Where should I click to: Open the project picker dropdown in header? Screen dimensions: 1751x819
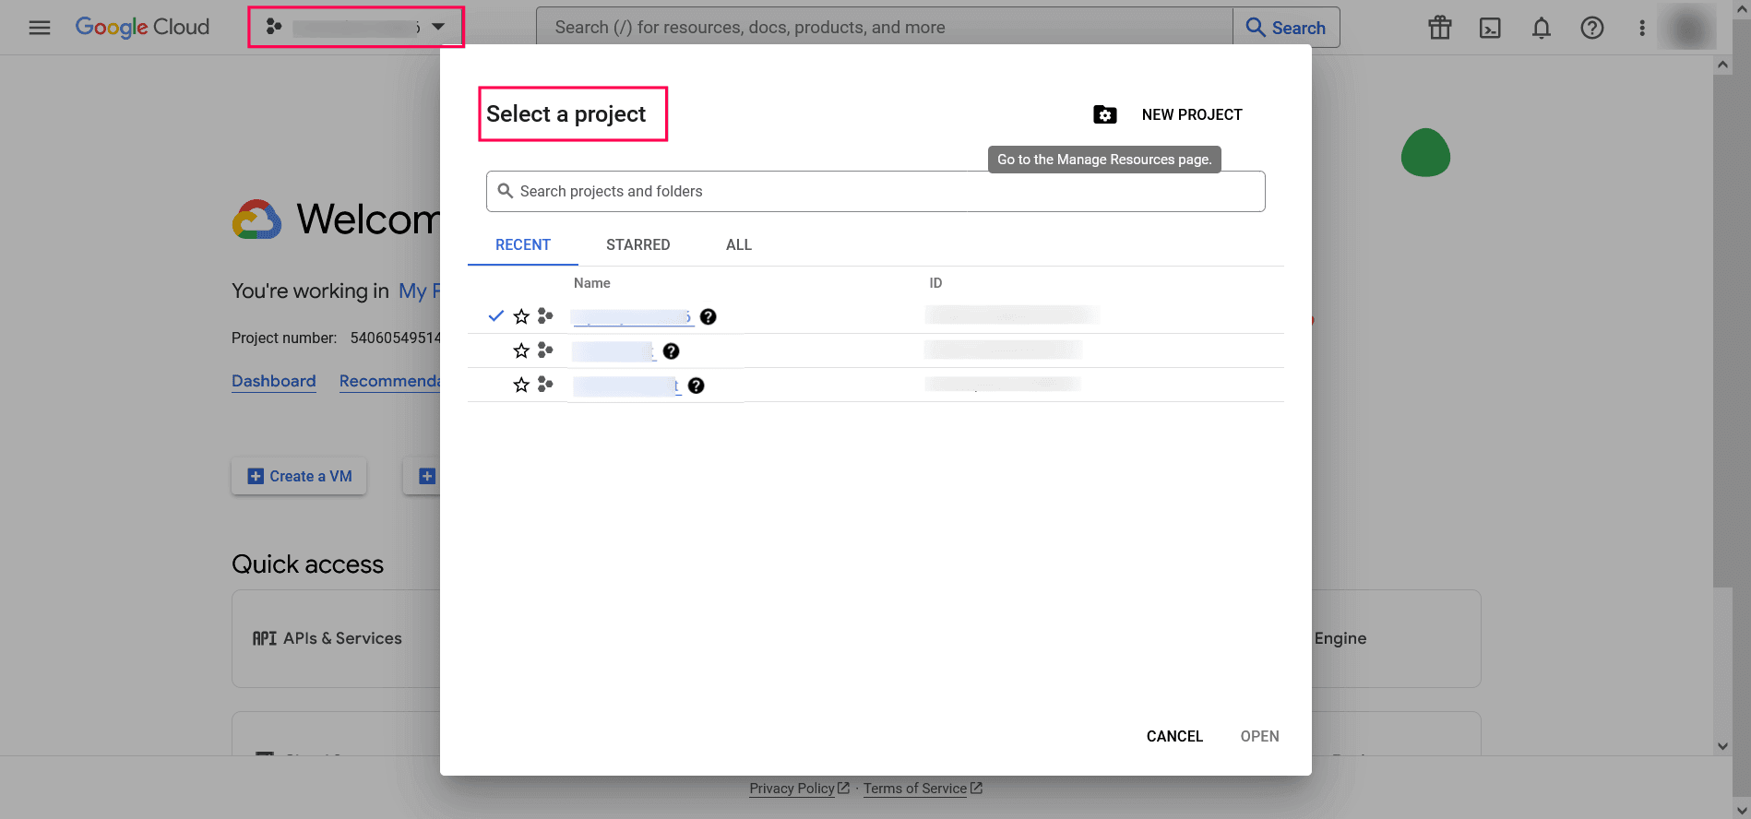point(356,27)
